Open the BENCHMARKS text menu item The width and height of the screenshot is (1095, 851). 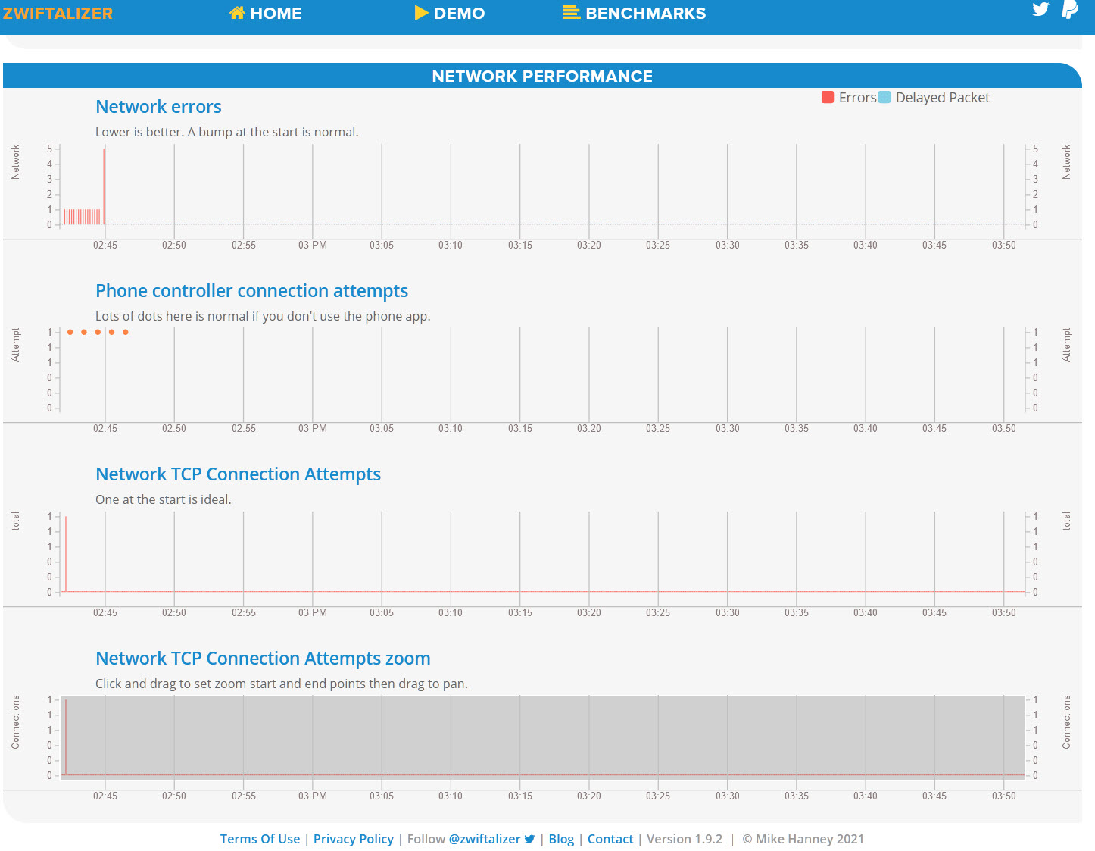tap(645, 13)
